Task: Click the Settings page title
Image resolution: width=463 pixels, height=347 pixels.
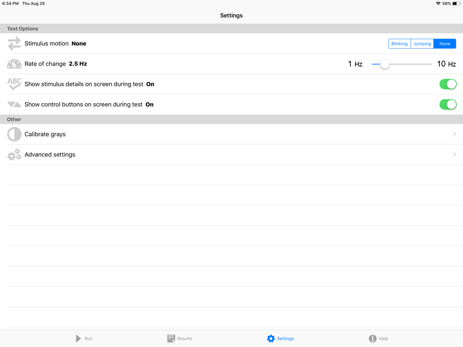Action: tap(231, 15)
